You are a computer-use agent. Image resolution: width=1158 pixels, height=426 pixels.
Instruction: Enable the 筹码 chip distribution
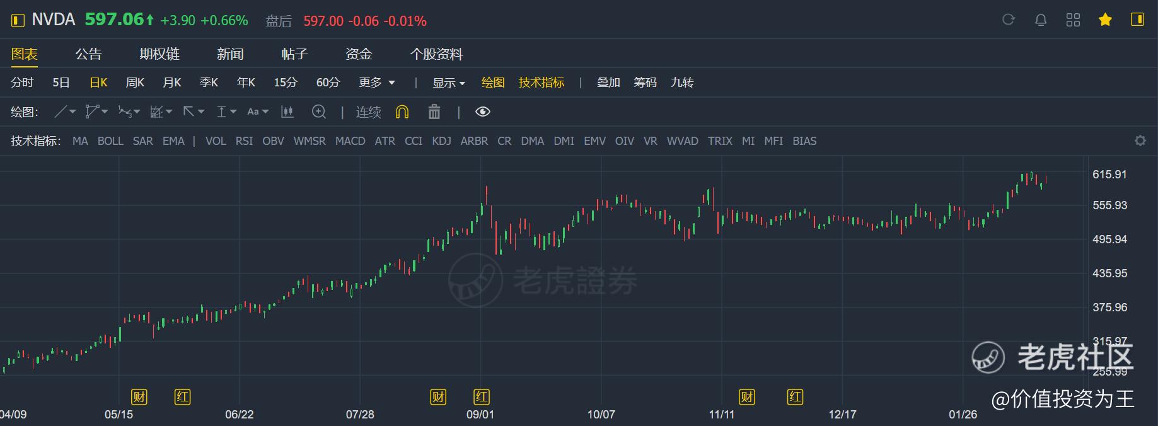[645, 83]
